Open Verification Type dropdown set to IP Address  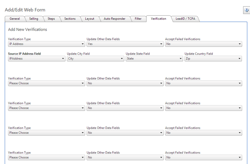point(46,44)
